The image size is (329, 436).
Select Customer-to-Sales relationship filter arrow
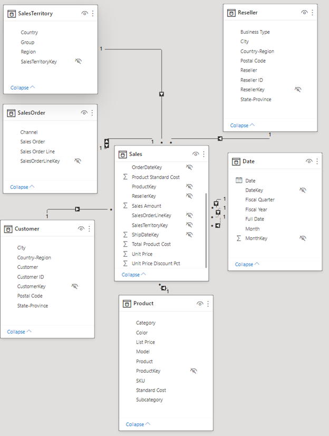click(x=78, y=209)
